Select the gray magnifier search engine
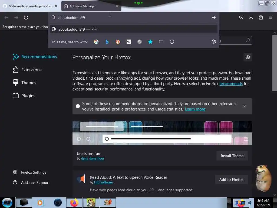 point(140,42)
